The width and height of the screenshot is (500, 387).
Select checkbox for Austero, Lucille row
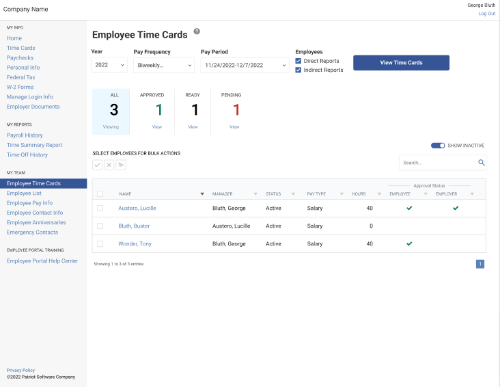tap(100, 208)
